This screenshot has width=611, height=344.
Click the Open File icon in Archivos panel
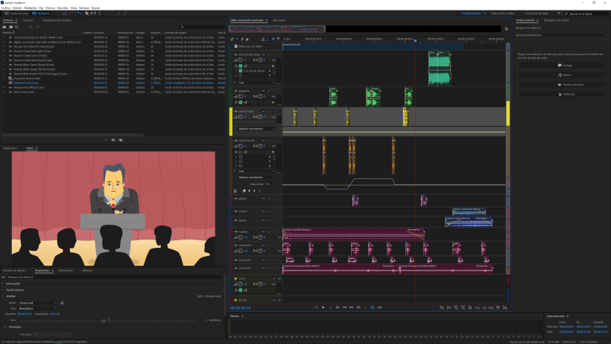4,27
